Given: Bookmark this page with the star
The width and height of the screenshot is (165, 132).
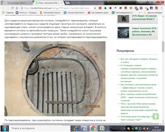Looking at the screenshot, I should click(x=95, y=8).
